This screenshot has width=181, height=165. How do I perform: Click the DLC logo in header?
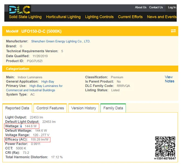point(19,9)
